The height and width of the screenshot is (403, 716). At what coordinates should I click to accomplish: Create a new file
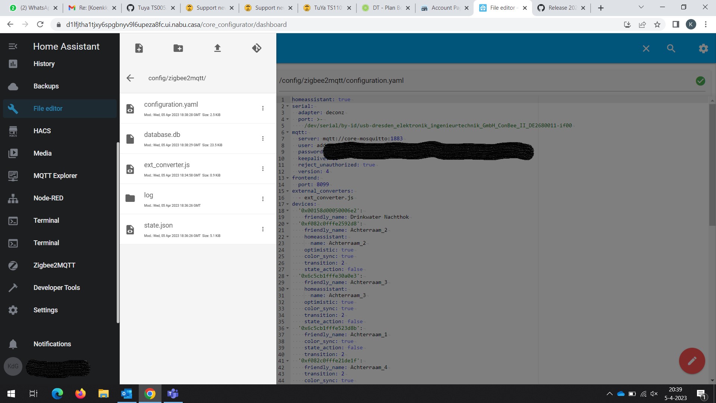pos(139,48)
